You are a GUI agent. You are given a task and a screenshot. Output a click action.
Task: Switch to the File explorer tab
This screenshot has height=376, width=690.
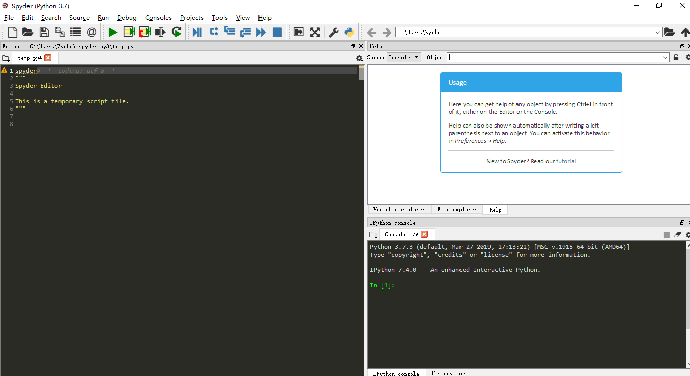(457, 210)
